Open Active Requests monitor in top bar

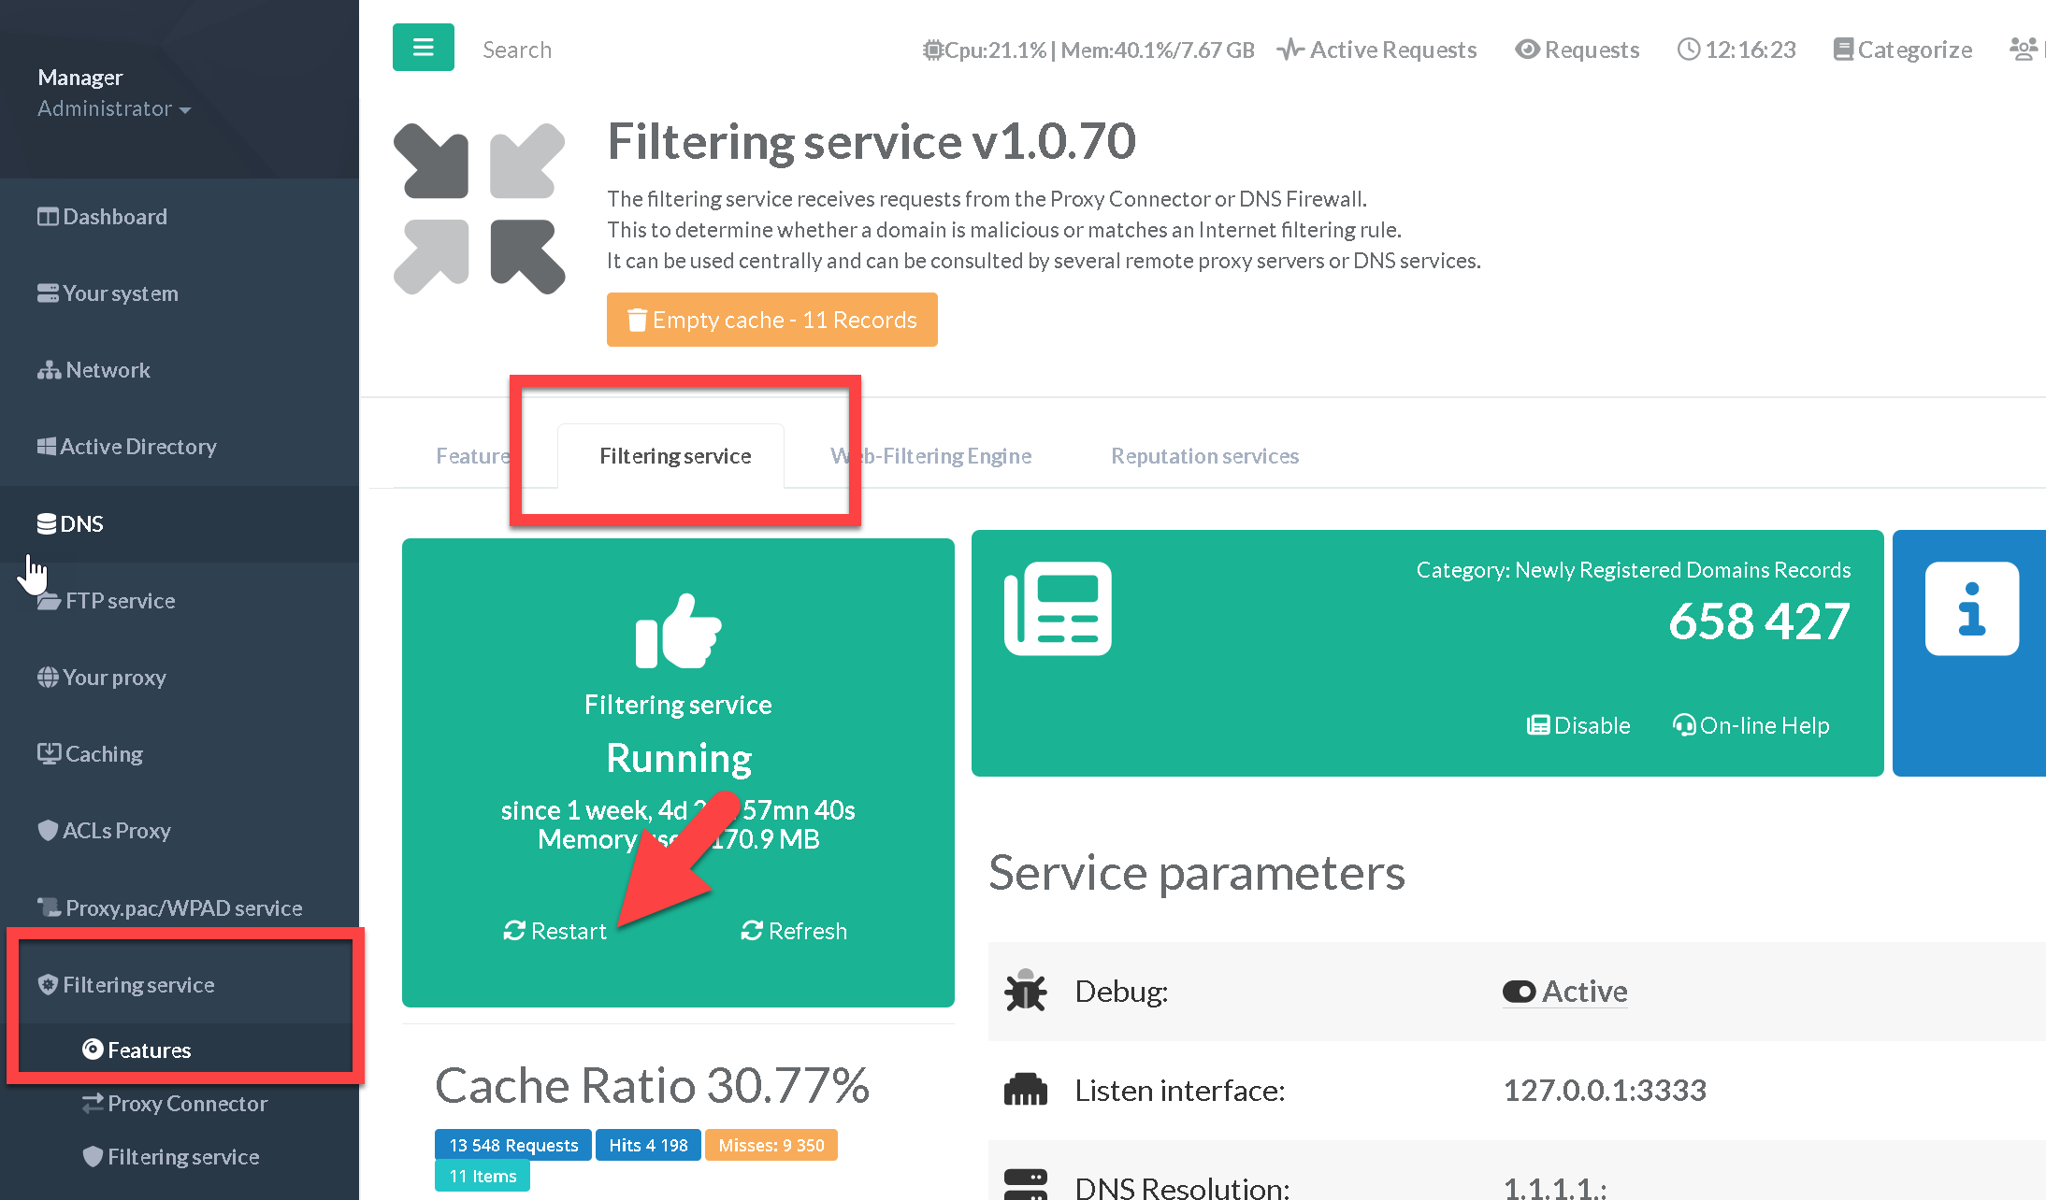[1378, 50]
